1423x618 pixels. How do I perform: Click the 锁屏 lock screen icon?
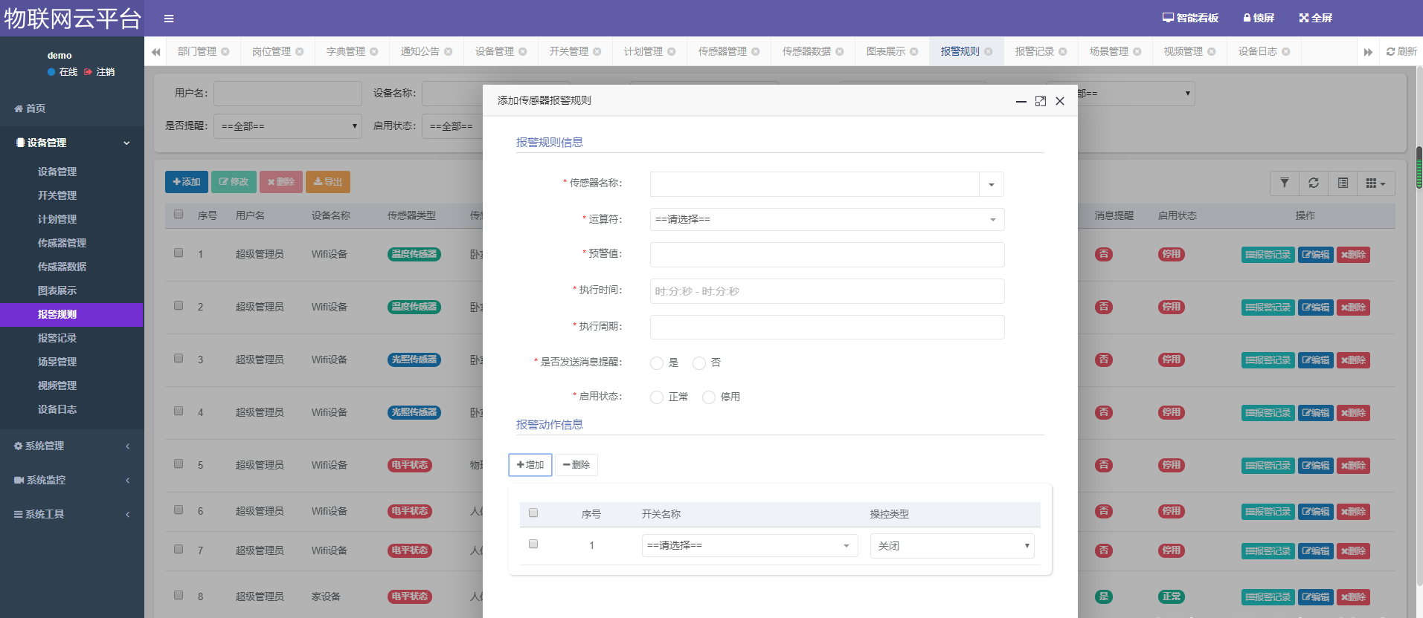(x=1259, y=18)
